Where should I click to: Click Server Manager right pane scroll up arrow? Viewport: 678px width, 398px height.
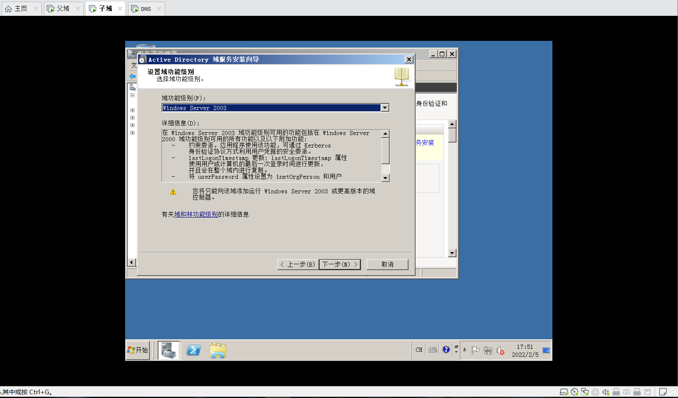click(452, 124)
